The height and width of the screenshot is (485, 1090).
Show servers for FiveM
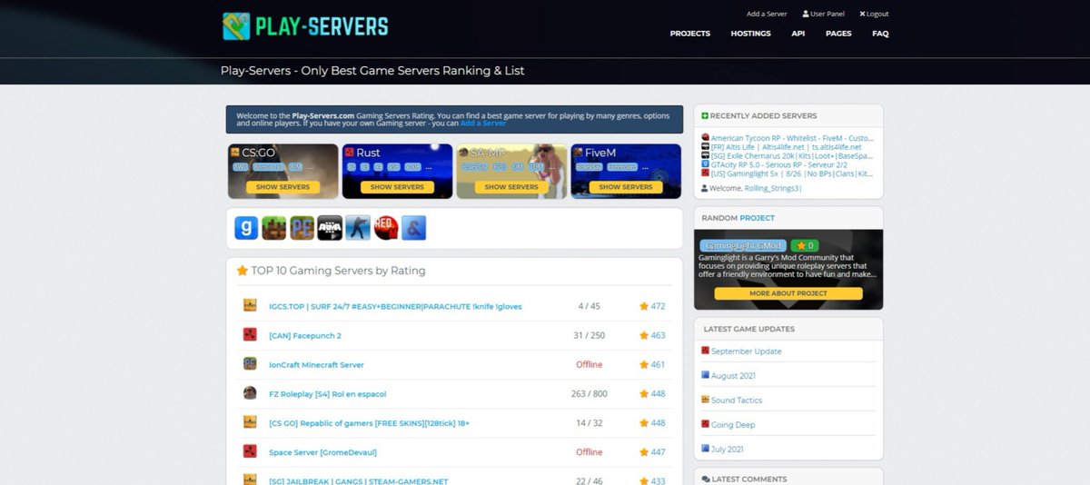pos(626,187)
